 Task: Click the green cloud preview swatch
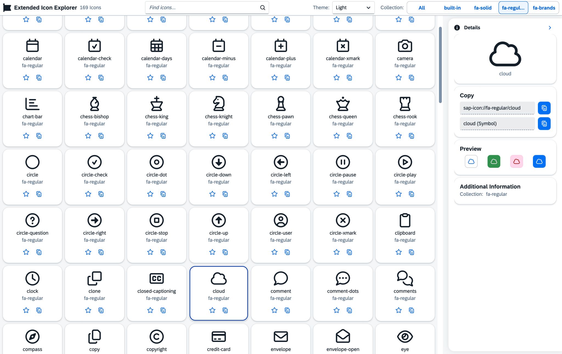pos(494,161)
